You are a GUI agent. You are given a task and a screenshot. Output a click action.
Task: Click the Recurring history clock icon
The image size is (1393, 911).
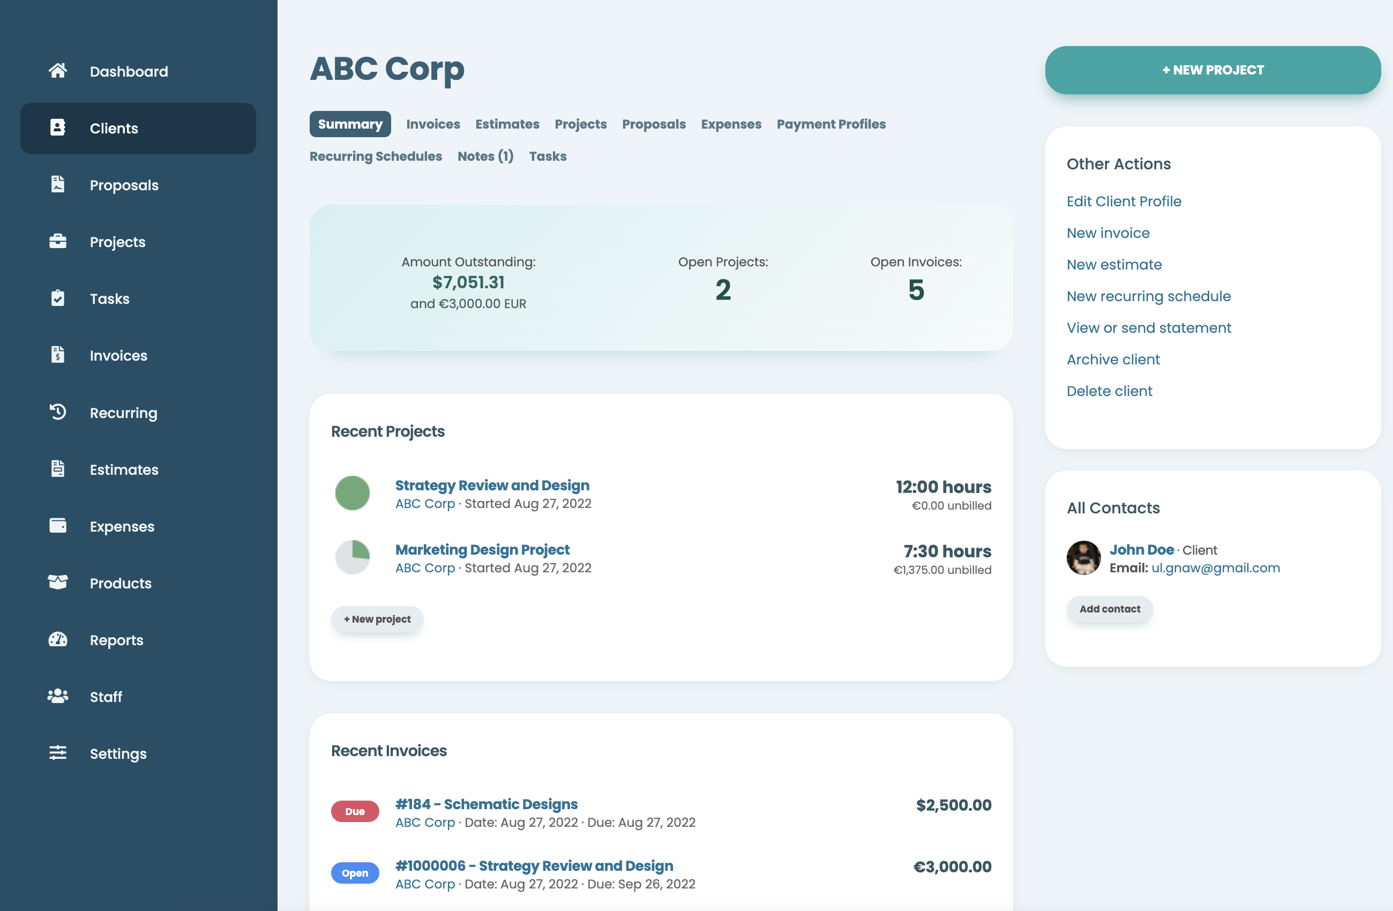(57, 412)
